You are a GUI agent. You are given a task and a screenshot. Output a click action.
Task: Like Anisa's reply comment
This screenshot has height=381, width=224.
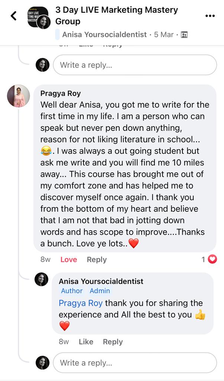pos(86,342)
